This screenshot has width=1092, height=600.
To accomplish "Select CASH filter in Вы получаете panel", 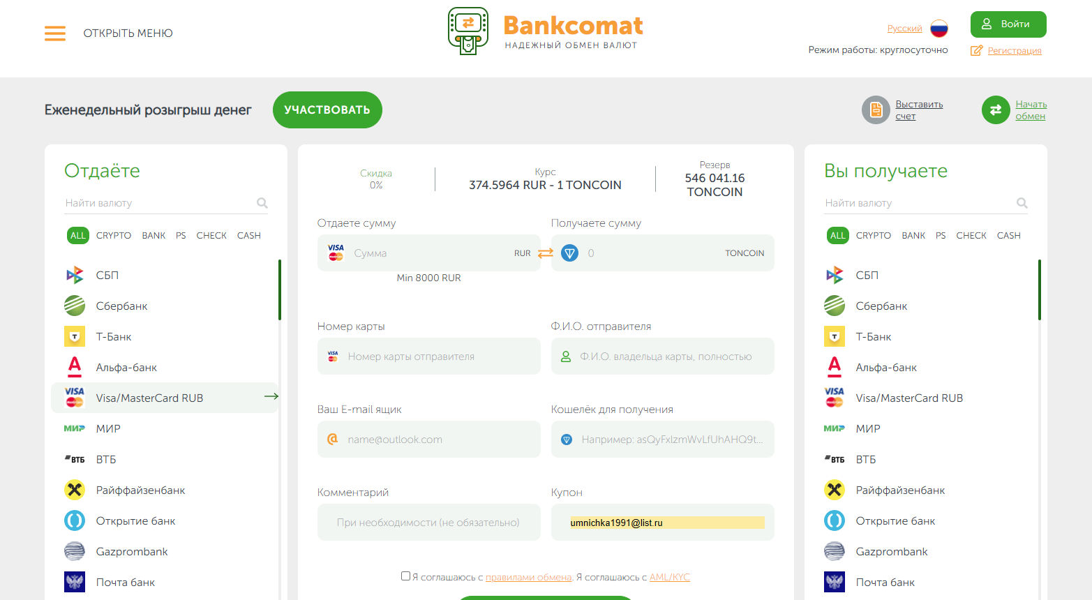I will (1009, 236).
